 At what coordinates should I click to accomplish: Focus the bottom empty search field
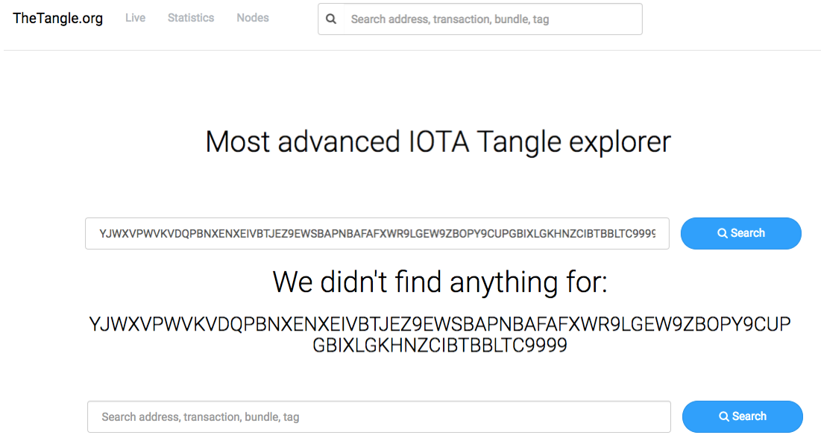379,416
